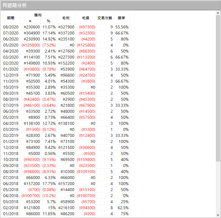Screen dimensions: 221x218
Task: Select the % sub-header under 獲利
Action: [x=49, y=21]
